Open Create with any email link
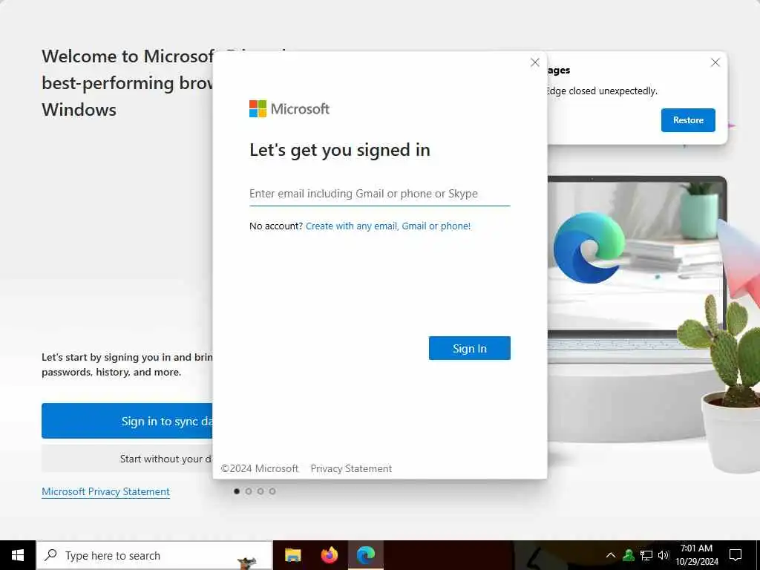Viewport: 760px width, 570px height. 387,226
